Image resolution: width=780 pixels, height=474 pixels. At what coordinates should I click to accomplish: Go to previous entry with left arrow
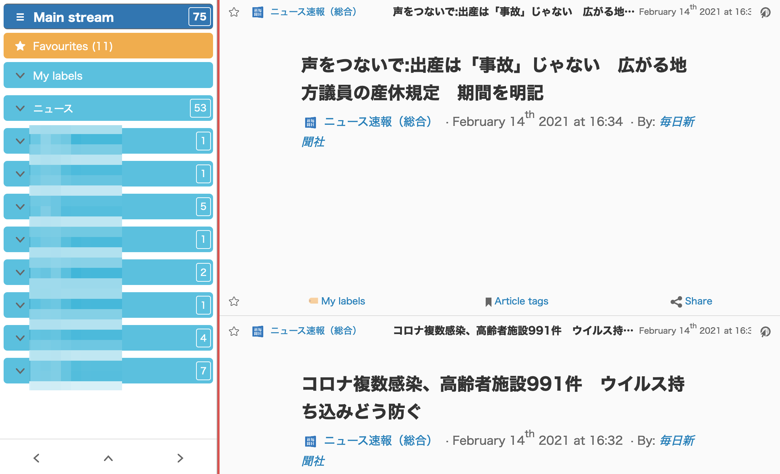(x=36, y=458)
